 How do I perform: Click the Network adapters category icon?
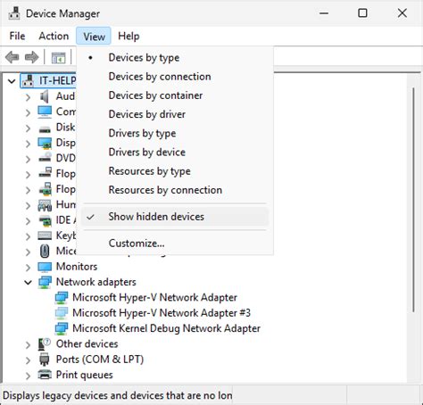click(45, 282)
